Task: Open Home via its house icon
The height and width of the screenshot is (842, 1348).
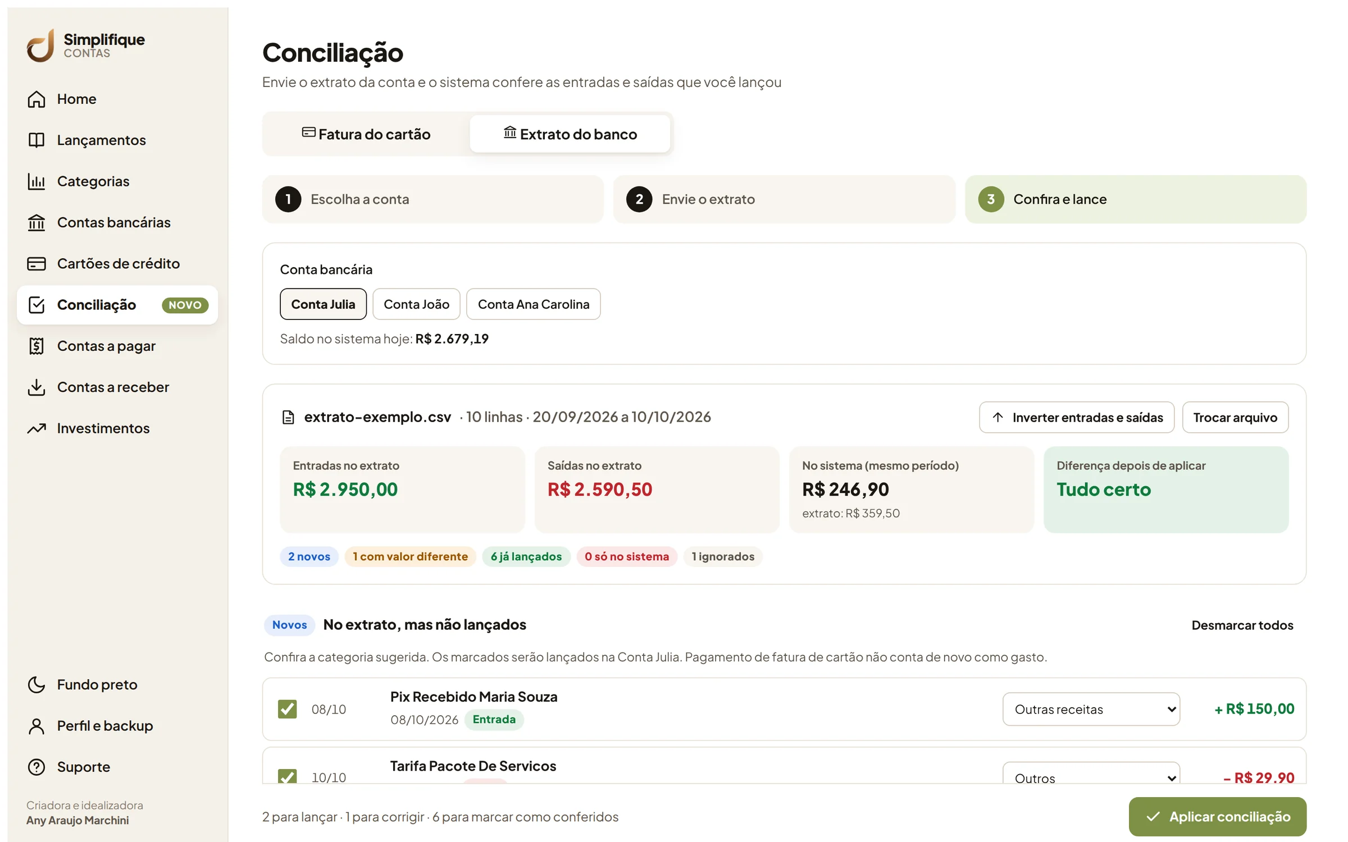Action: [x=37, y=99]
